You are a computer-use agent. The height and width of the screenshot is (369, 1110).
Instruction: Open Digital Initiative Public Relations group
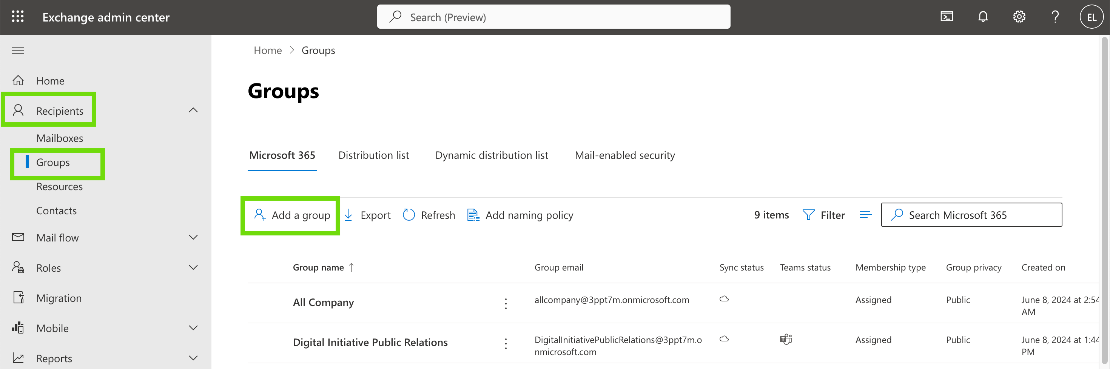tap(370, 342)
